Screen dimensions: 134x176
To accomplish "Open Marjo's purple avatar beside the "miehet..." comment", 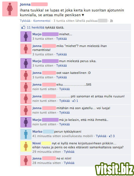I will coord(26,36).
